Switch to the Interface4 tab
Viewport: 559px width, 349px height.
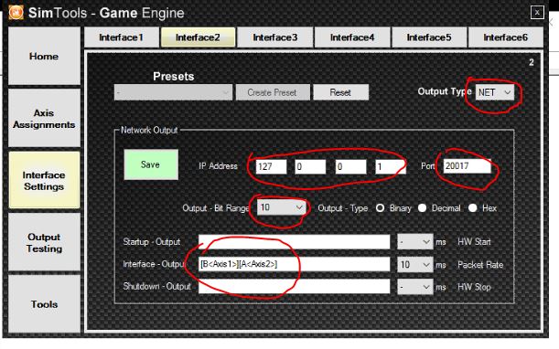[352, 37]
